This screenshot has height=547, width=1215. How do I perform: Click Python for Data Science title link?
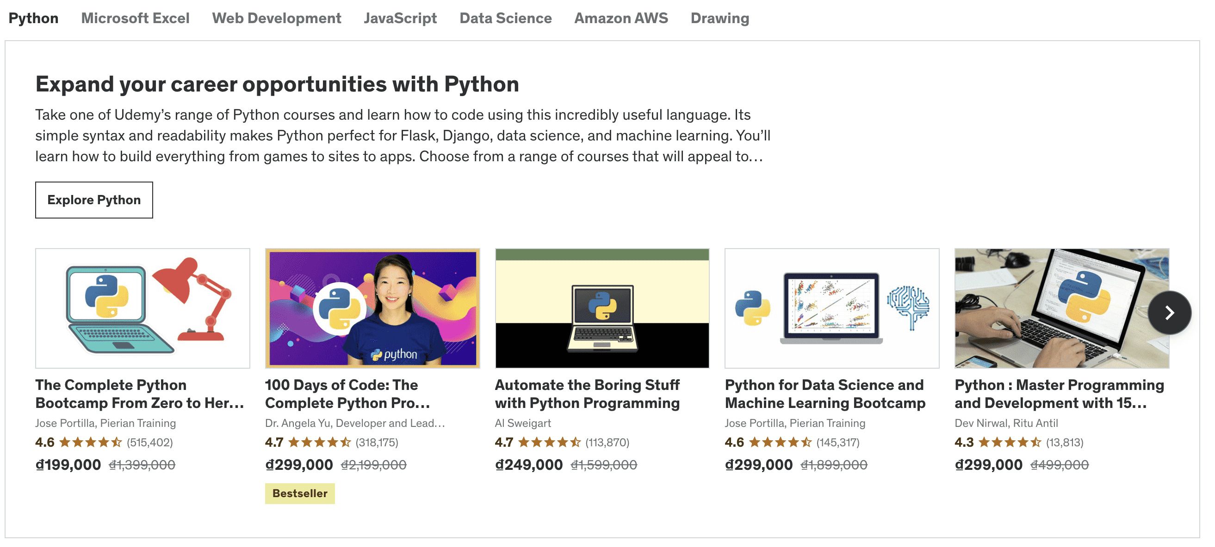(825, 394)
